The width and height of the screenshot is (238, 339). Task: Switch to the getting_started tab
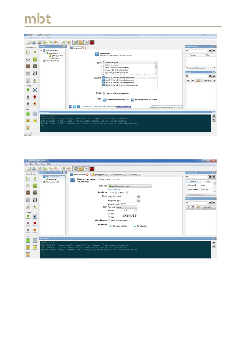pos(100,174)
